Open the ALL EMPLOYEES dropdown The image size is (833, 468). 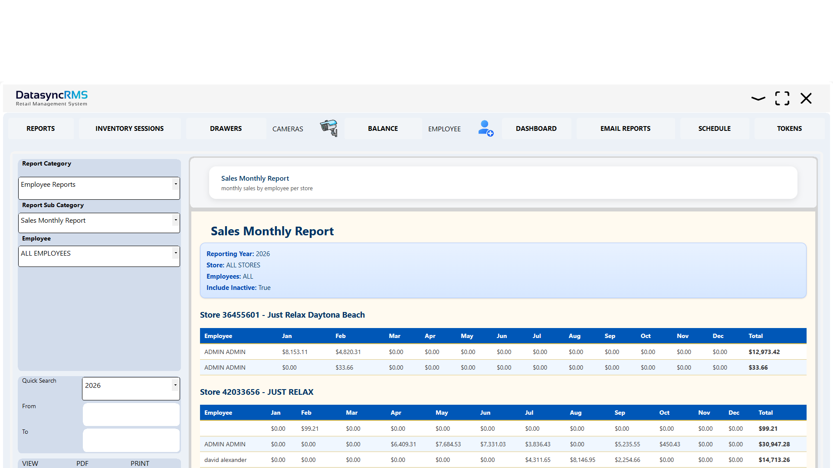[x=99, y=256]
